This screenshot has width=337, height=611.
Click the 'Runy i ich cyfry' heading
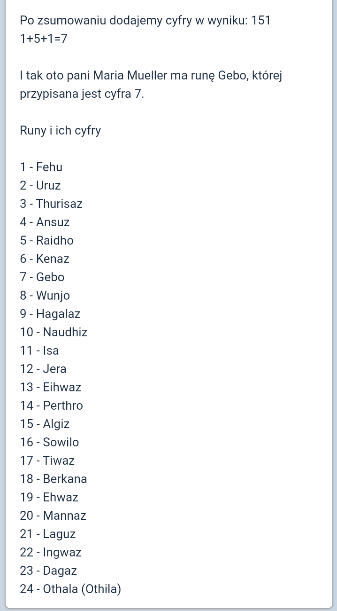[x=61, y=130]
